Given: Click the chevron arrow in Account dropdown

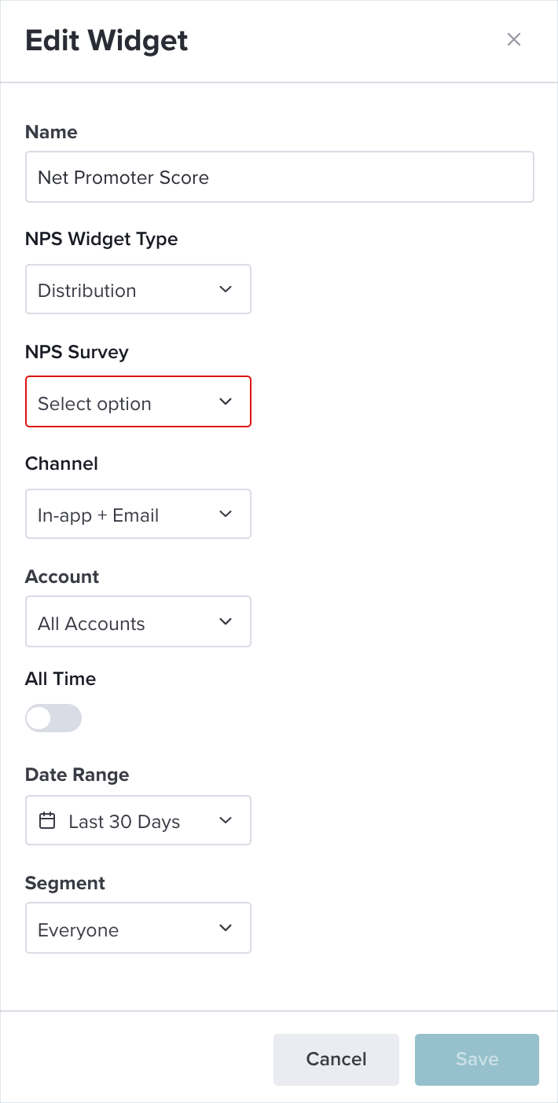Looking at the screenshot, I should pyautogui.click(x=226, y=621).
